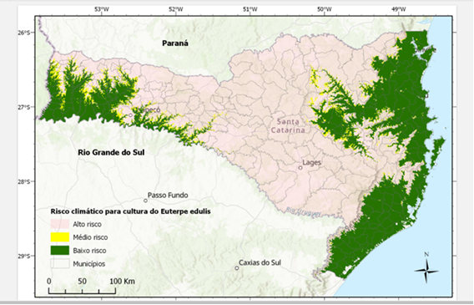Viewport: 474px width, 305px height.
Task: Click the 53°W longitude label
Action: [x=102, y=9]
